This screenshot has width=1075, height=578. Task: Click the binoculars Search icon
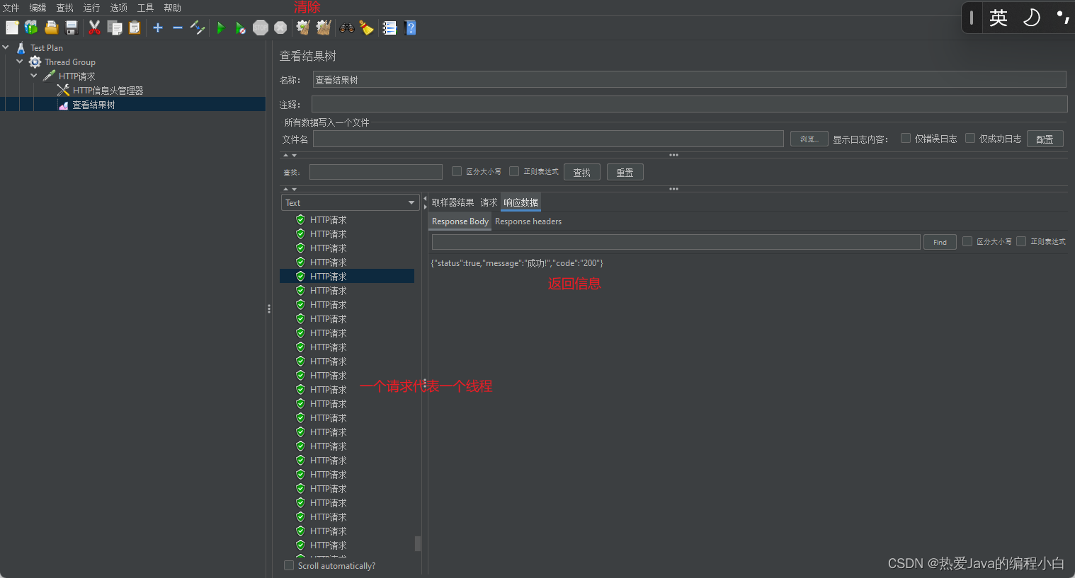pos(346,28)
